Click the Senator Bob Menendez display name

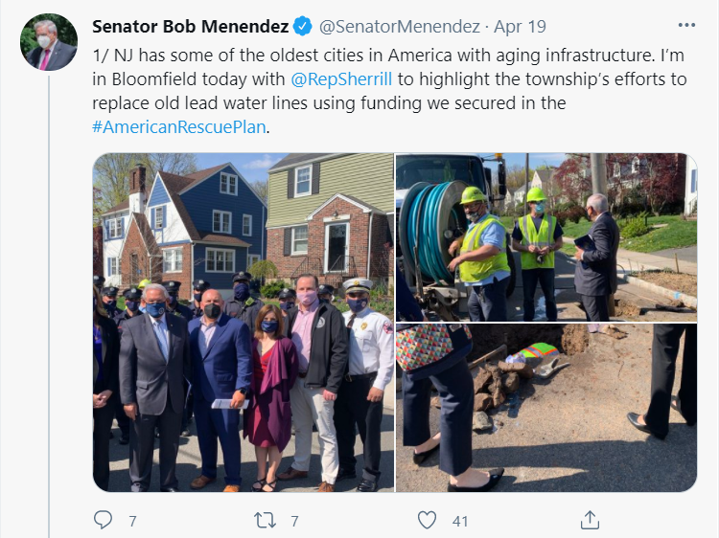tap(191, 26)
